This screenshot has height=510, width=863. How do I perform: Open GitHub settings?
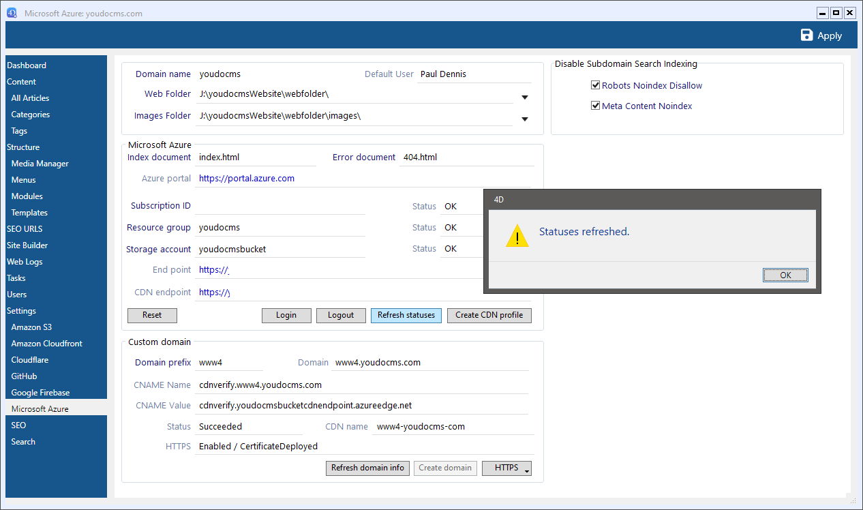(x=25, y=376)
